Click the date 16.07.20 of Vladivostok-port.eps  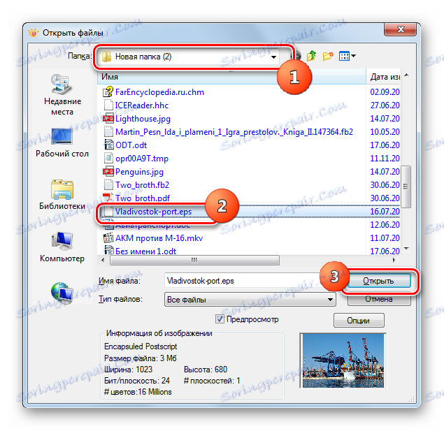point(385,212)
